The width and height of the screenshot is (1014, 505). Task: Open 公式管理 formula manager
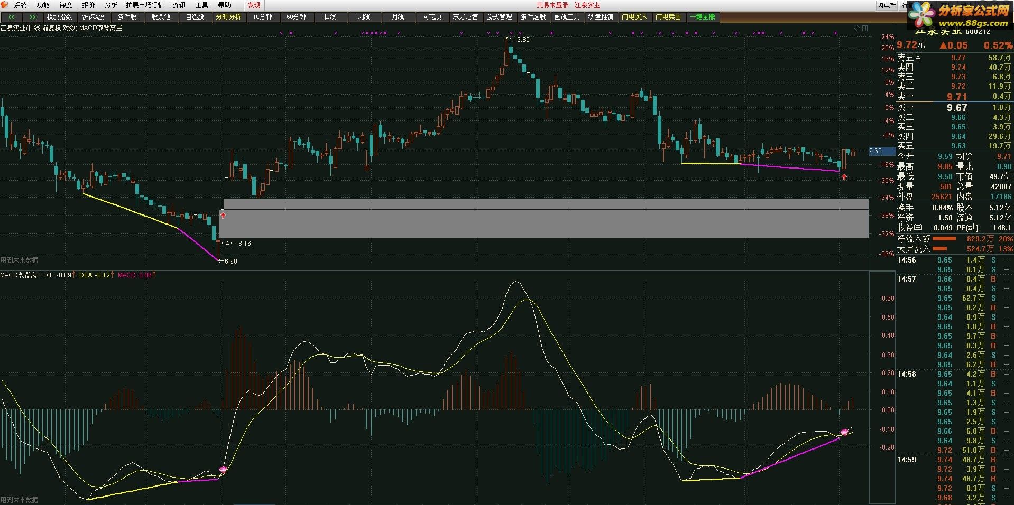coord(499,17)
